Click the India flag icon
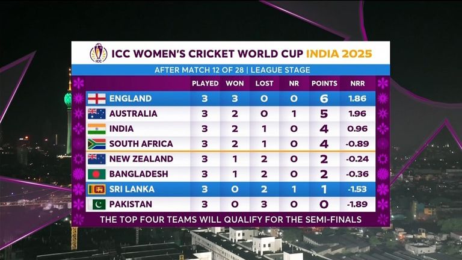Image resolution: width=462 pixels, height=260 pixels. point(96,129)
